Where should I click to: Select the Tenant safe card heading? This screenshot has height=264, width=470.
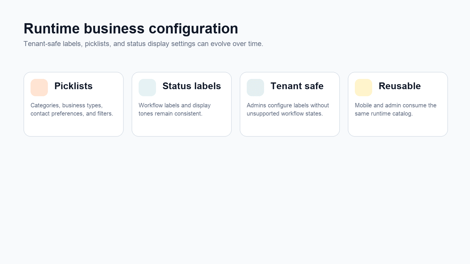pos(297,86)
